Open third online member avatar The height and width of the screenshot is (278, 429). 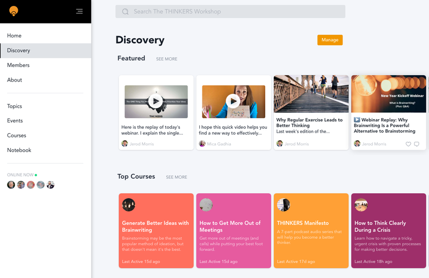(x=31, y=185)
